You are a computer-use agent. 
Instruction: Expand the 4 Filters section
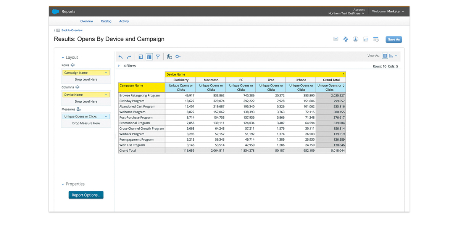pyautogui.click(x=119, y=66)
